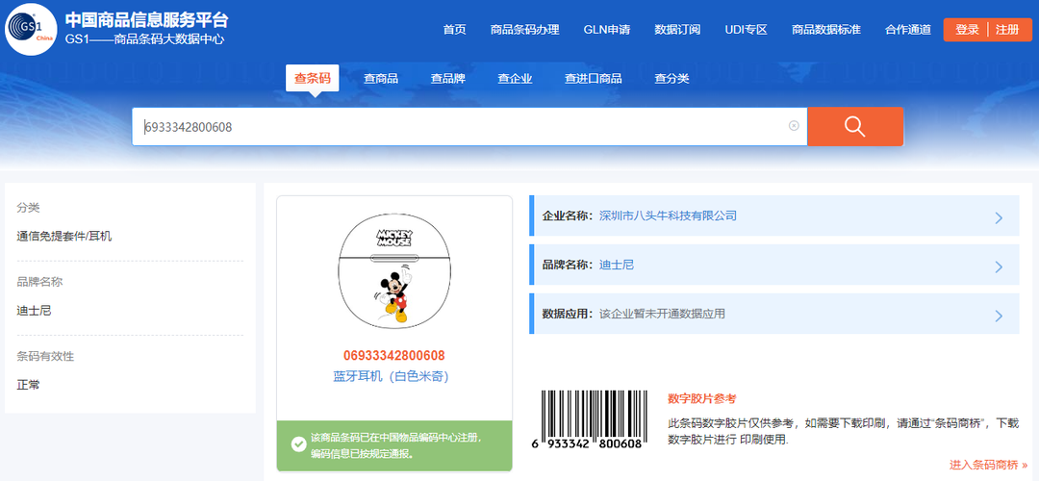Viewport: 1039px width, 481px height.
Task: Expand the 企业名称 row arrow
Action: tap(999, 217)
